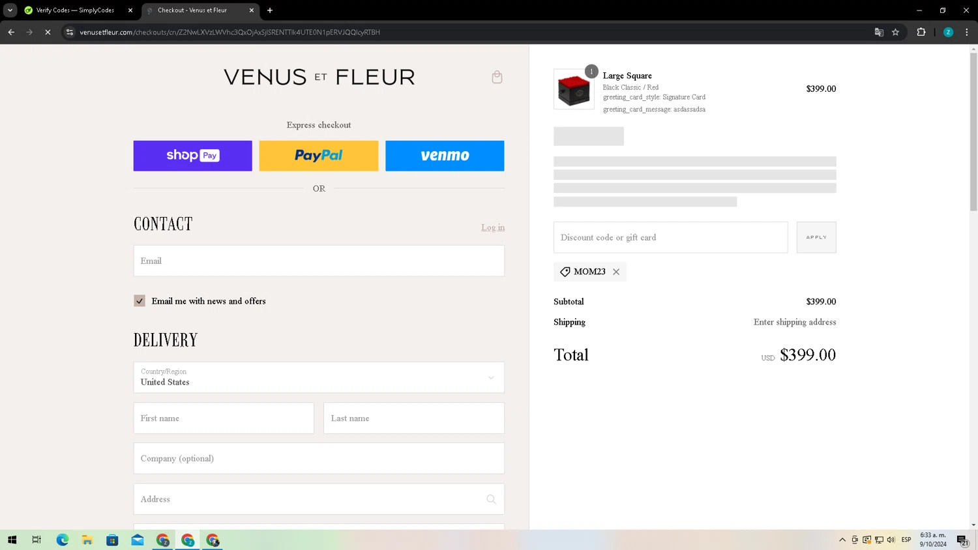
Task: Click into the Last name field
Action: tap(414, 418)
